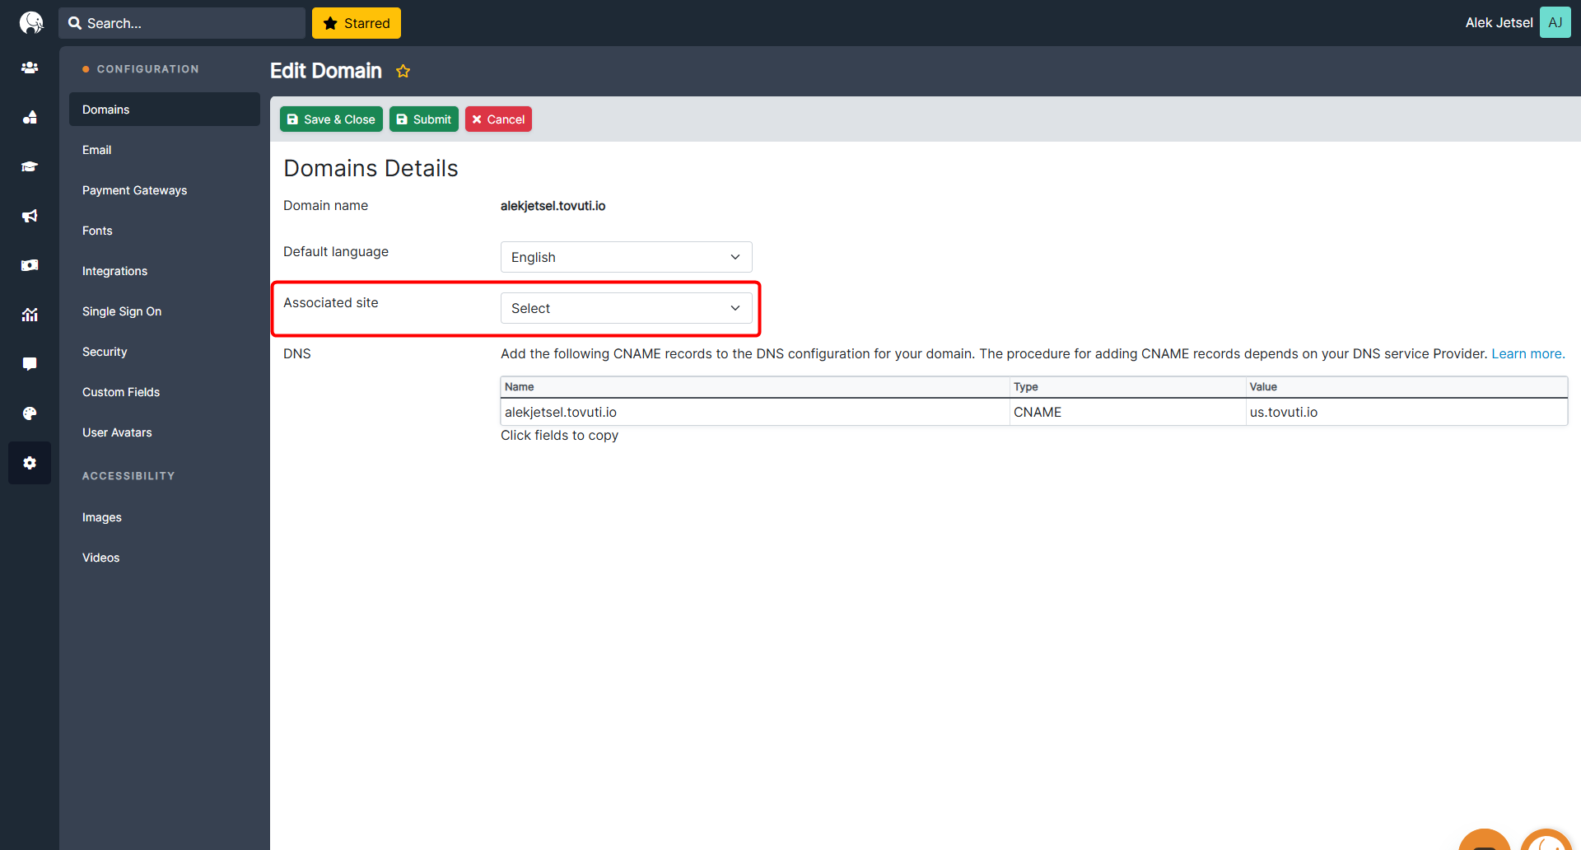1581x850 pixels.
Task: Star the Edit Domain page
Action: tap(403, 72)
